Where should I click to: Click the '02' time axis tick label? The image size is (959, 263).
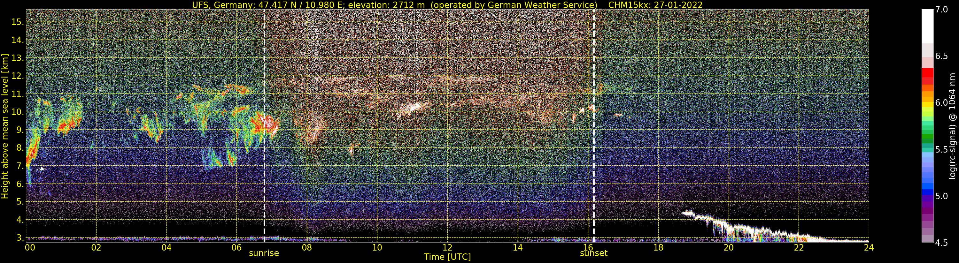click(x=97, y=247)
